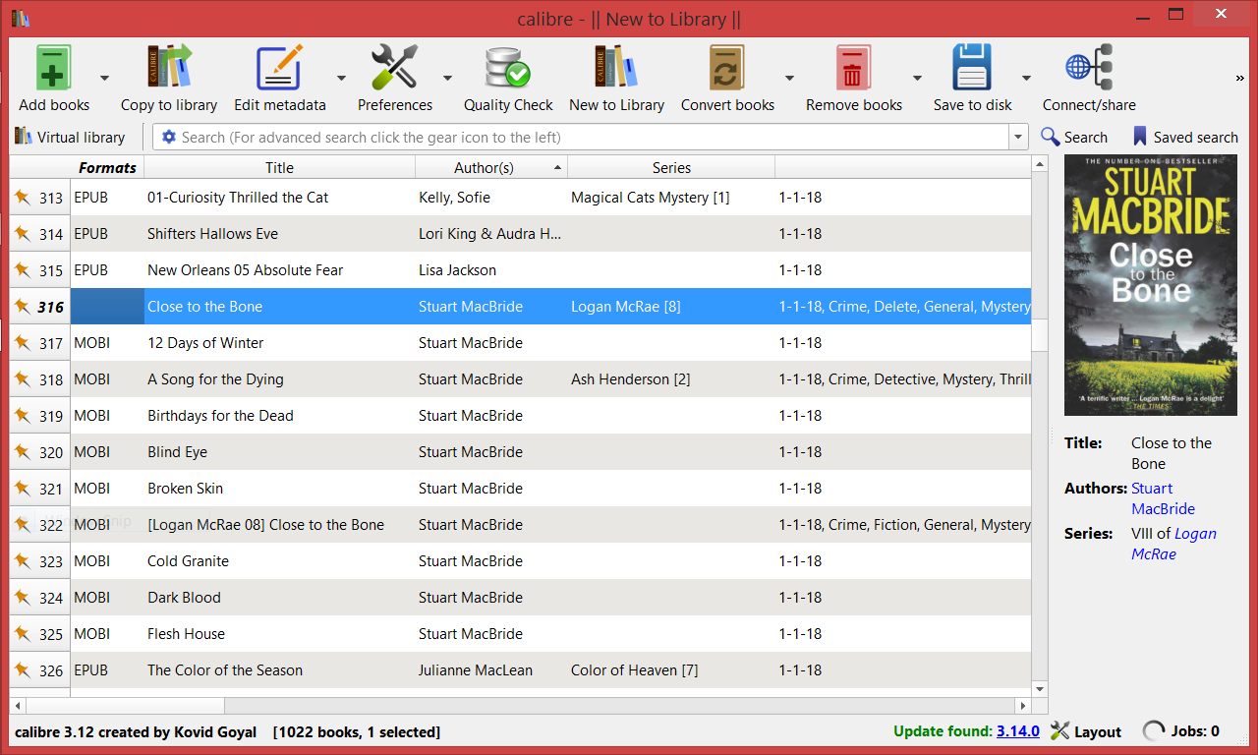Select '12 Days of Winter' title

coord(207,343)
